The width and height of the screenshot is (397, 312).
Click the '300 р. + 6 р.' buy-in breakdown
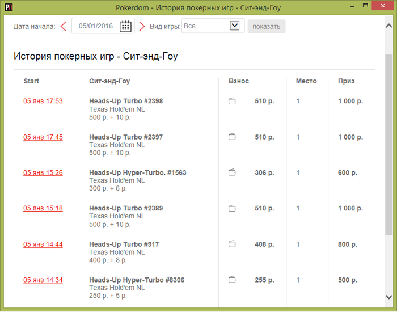108,188
